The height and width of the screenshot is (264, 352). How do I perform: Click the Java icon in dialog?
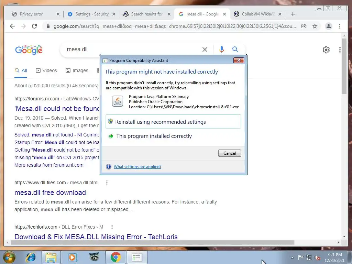coord(118,101)
